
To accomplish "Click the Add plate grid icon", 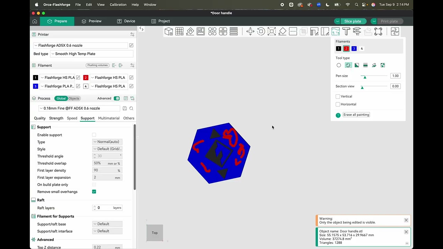I will 179,31.
